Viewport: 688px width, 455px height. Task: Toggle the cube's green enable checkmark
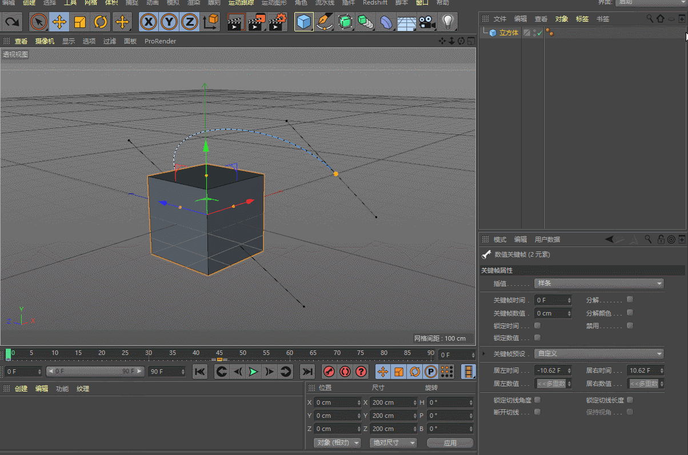[x=539, y=33]
